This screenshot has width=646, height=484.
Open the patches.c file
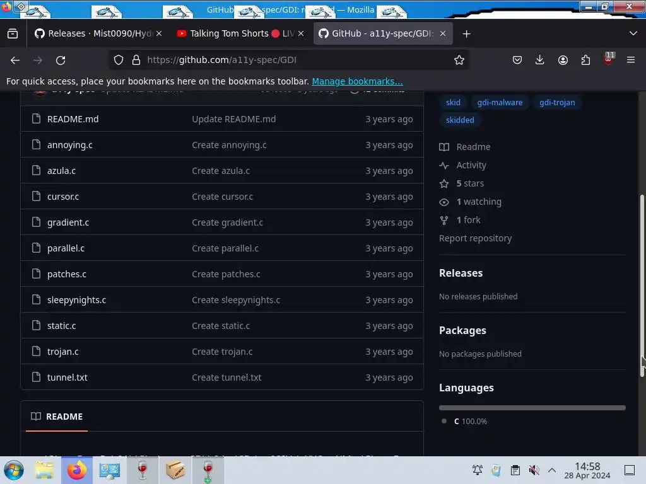coord(67,274)
